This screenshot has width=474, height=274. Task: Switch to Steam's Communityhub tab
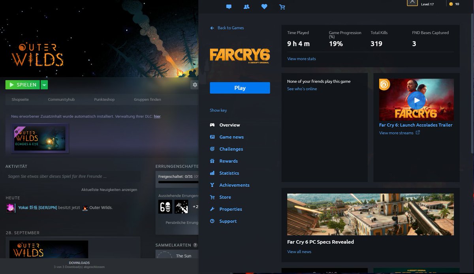[x=61, y=99]
